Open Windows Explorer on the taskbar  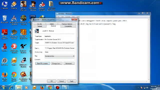pos(19,87)
